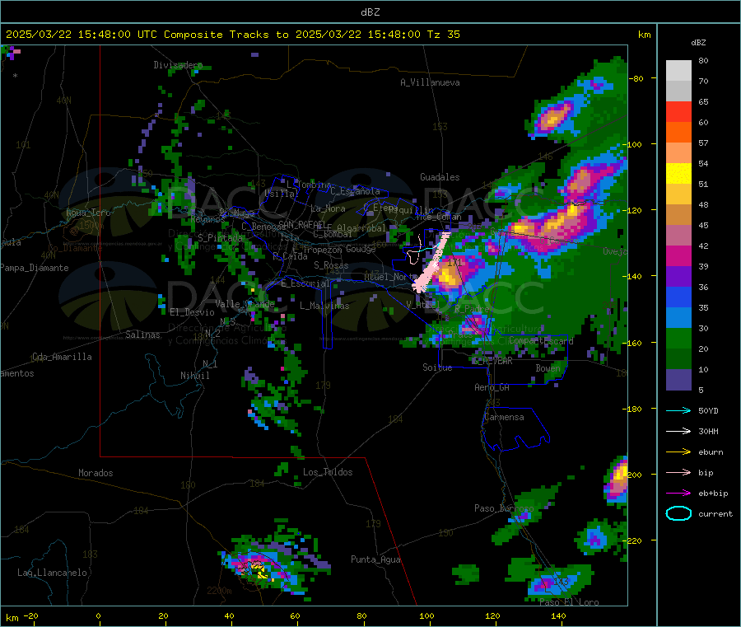This screenshot has width=741, height=627.
Task: Select the purple 36-39 dBZ color band
Action: (x=678, y=277)
